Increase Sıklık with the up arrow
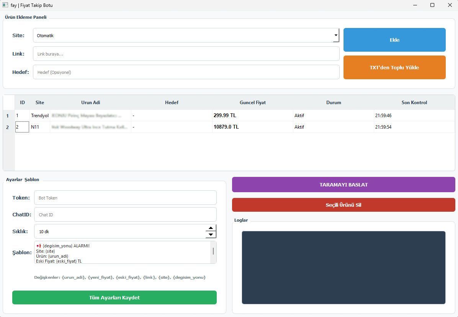The width and height of the screenshot is (458, 317). coord(211,228)
